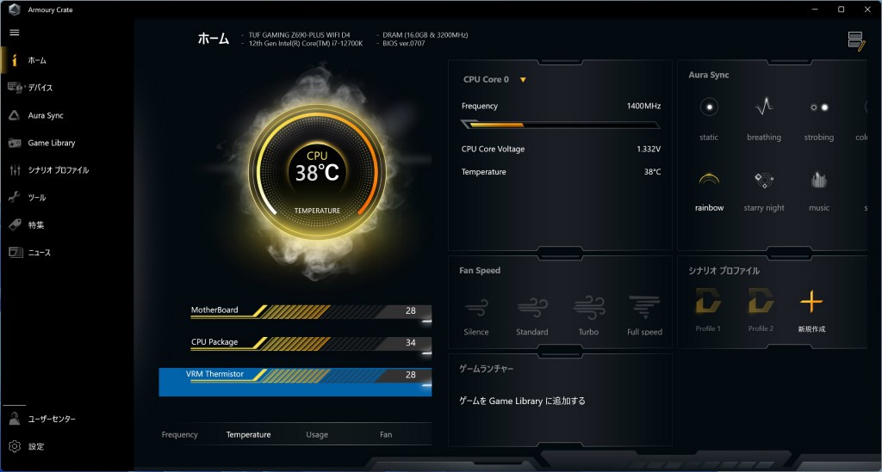Viewport: 882px width, 472px height.
Task: Click the '1400MHz' frequency value
Action: click(x=643, y=106)
